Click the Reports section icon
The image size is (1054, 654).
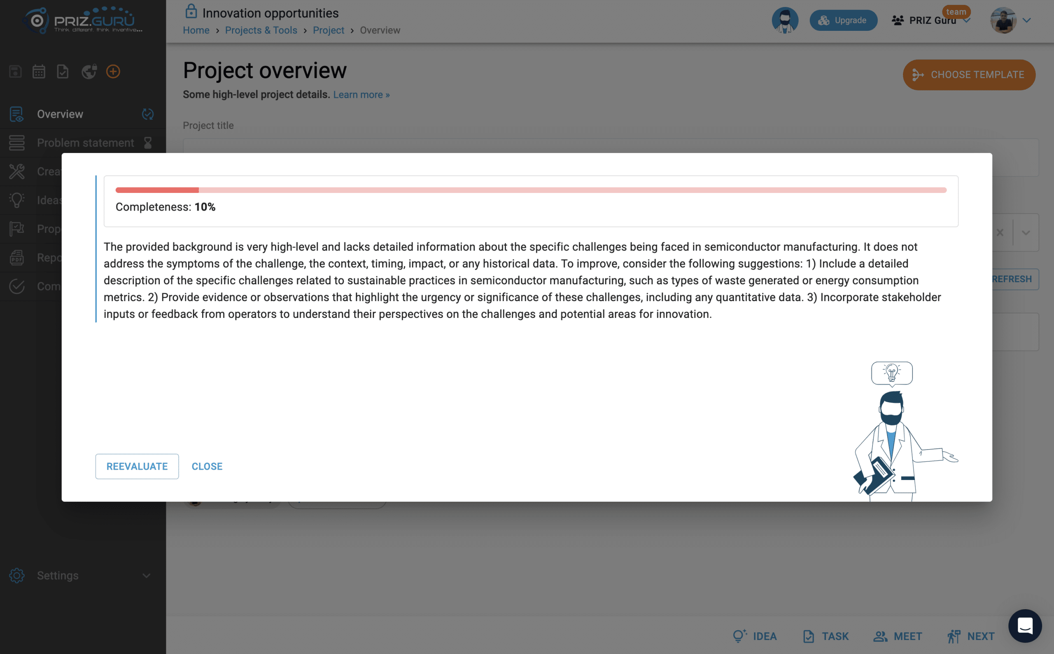tap(16, 257)
